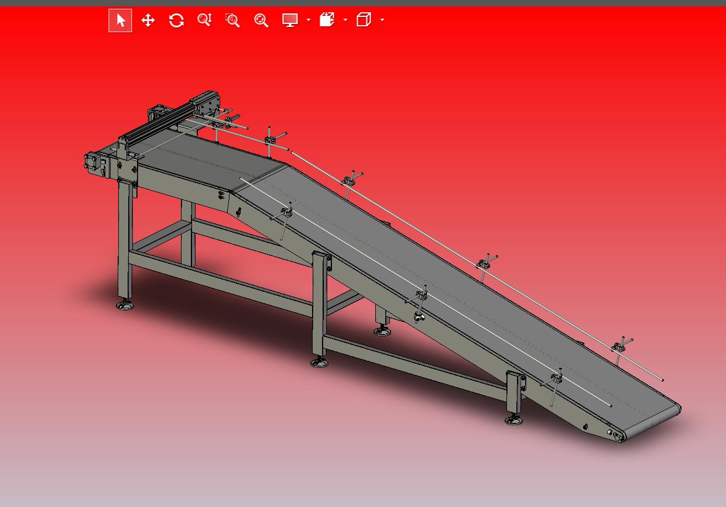This screenshot has height=507, width=726.
Task: Click the cube view orientation icon
Action: pos(364,20)
